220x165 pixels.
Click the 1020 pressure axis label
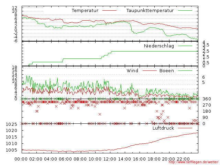coord(11,131)
